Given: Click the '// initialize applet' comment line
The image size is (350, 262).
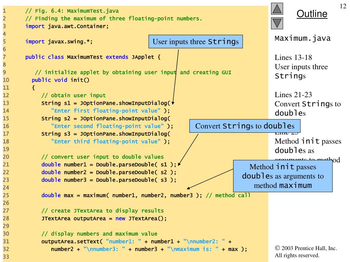Looking at the screenshot, I should [133, 72].
